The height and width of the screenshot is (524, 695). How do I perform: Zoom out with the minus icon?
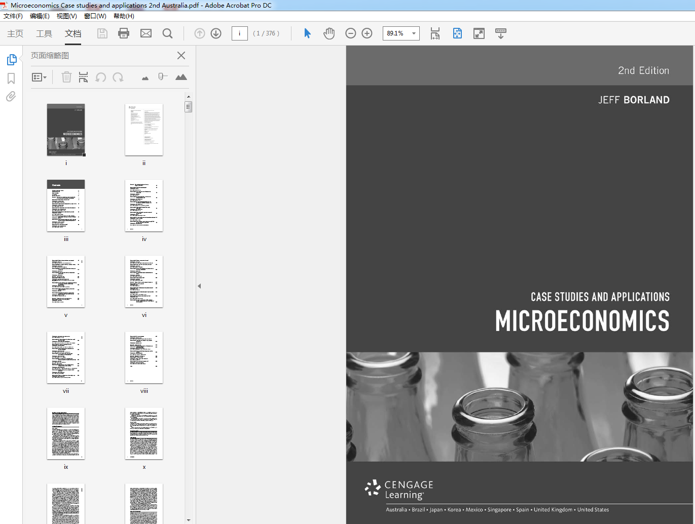coord(350,33)
